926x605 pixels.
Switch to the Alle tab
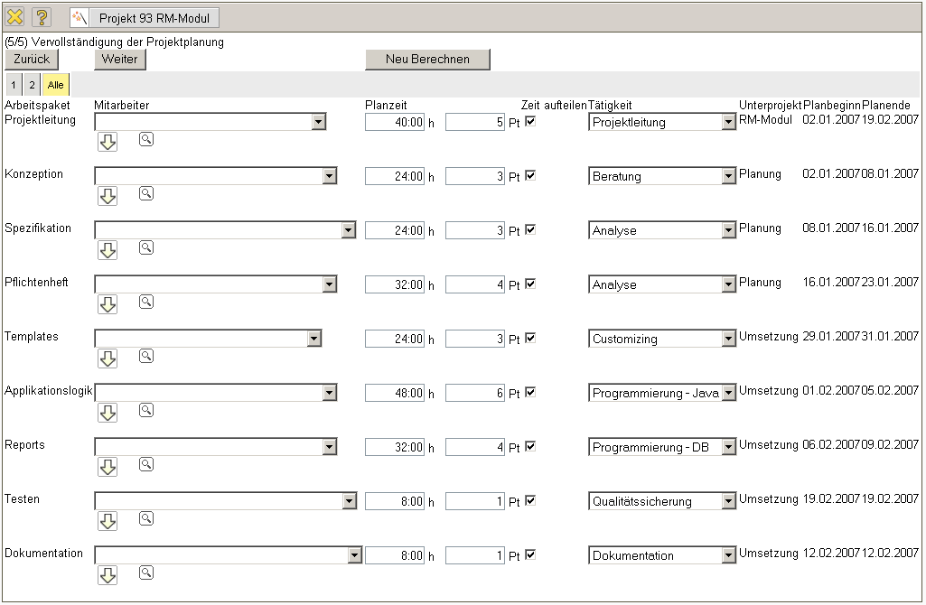coord(56,85)
